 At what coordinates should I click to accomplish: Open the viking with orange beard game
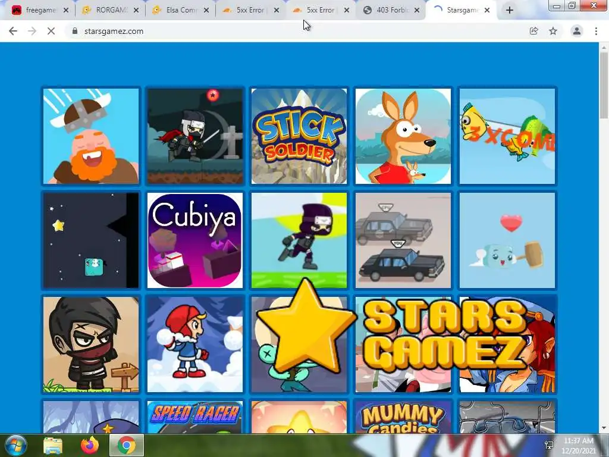pyautogui.click(x=91, y=136)
